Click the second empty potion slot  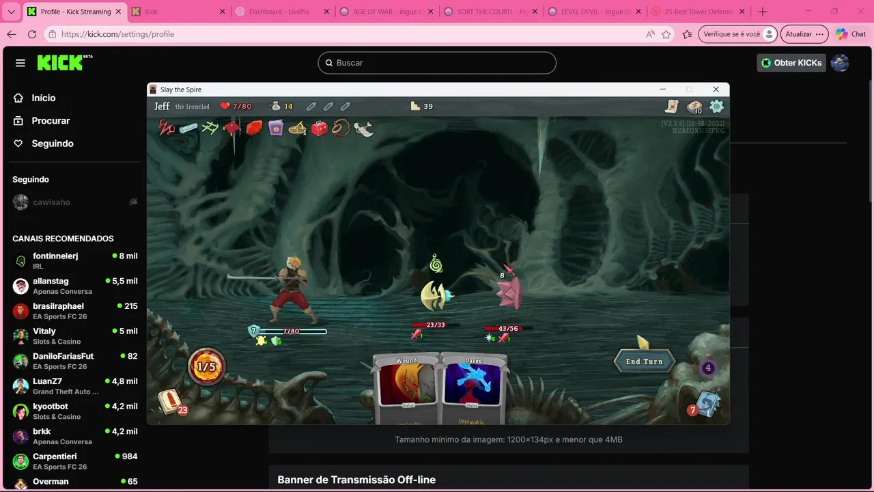(x=328, y=106)
